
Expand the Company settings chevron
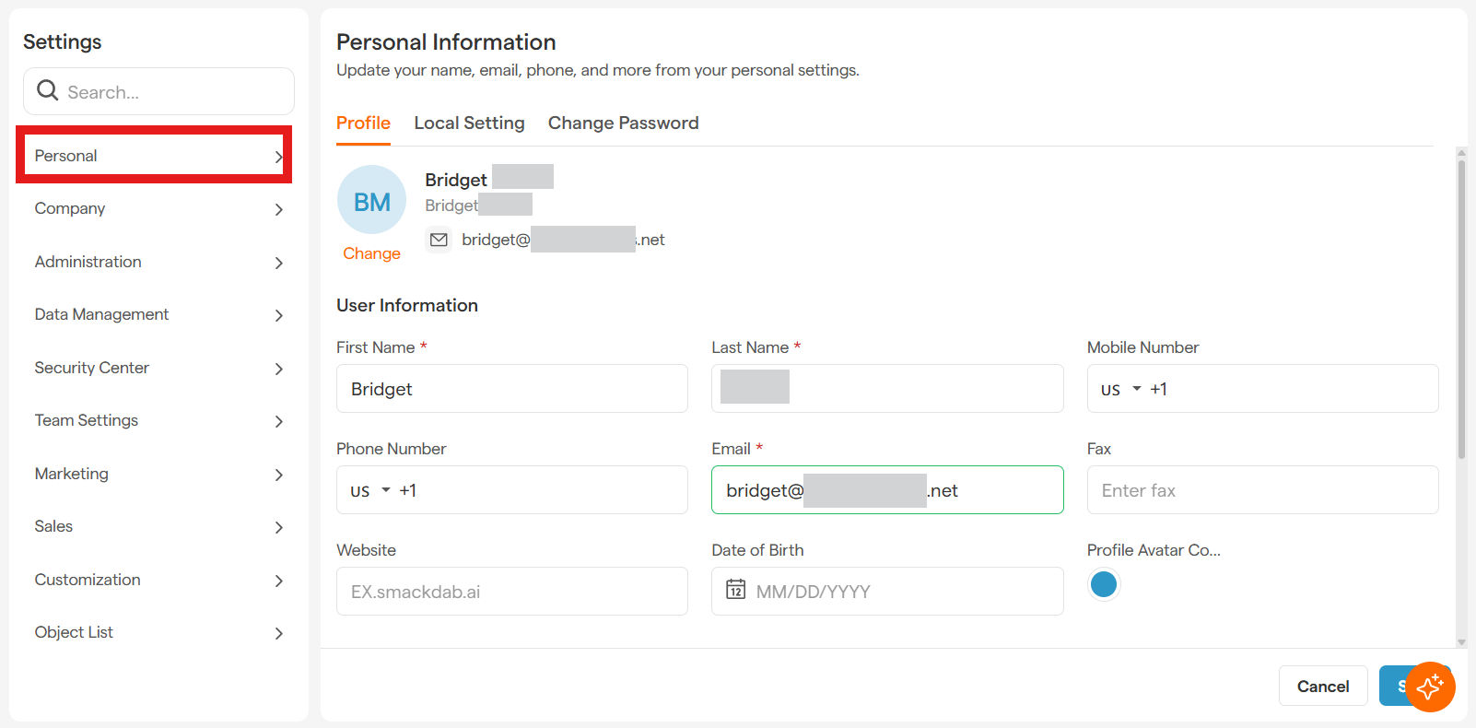tap(278, 210)
